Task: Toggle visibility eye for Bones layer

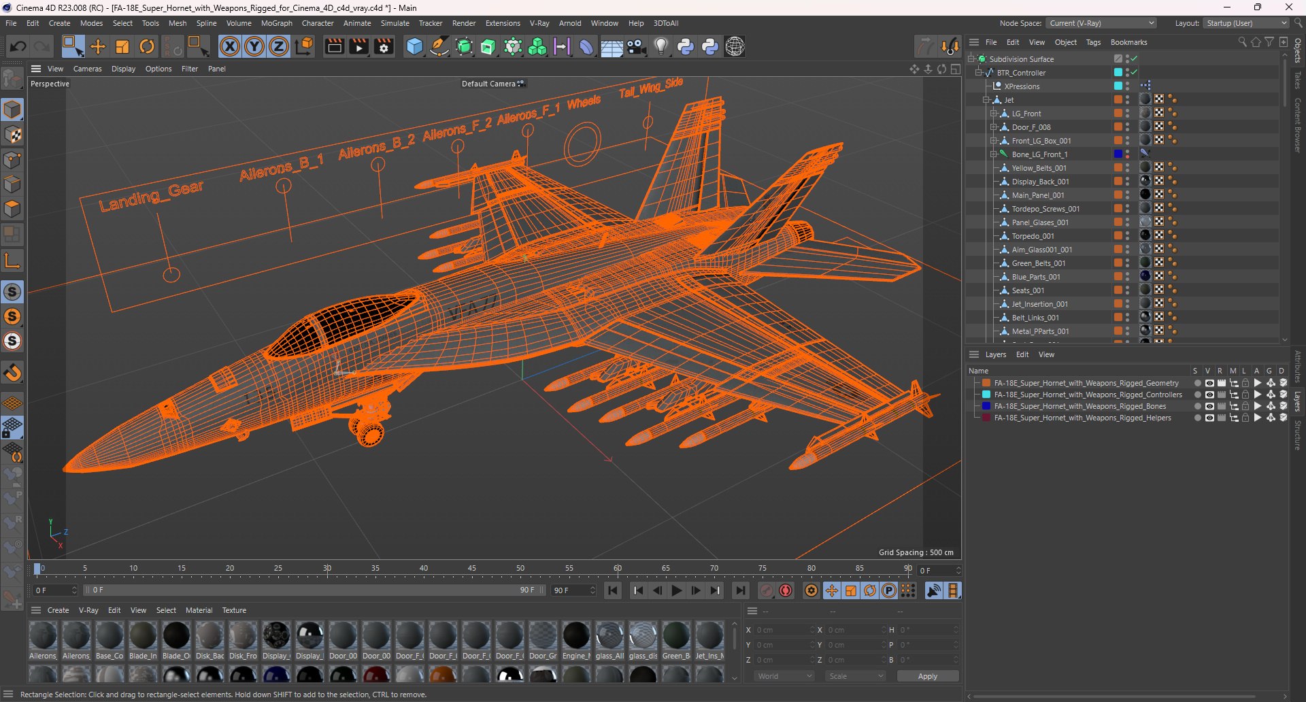Action: pos(1209,406)
